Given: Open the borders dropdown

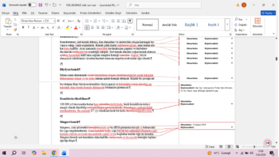Looking at the screenshot, I should (x=130, y=27).
